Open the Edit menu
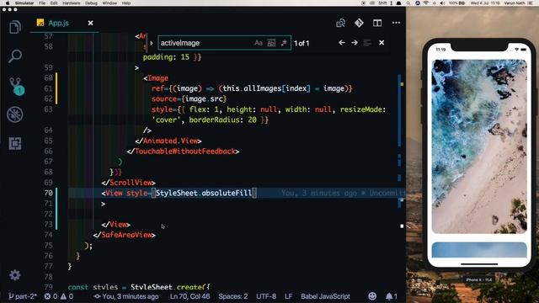Image resolution: width=539 pixels, height=303 pixels. coord(54,3)
